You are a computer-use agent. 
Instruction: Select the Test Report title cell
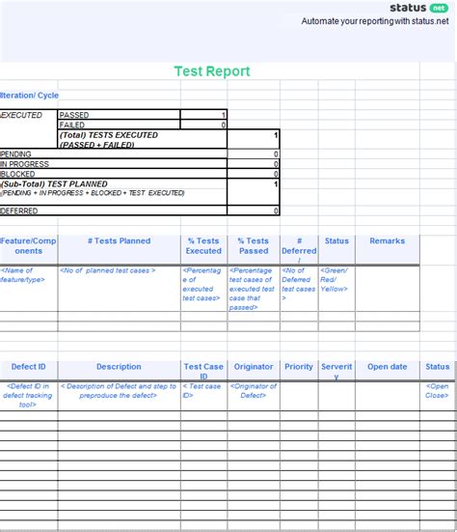(x=212, y=71)
